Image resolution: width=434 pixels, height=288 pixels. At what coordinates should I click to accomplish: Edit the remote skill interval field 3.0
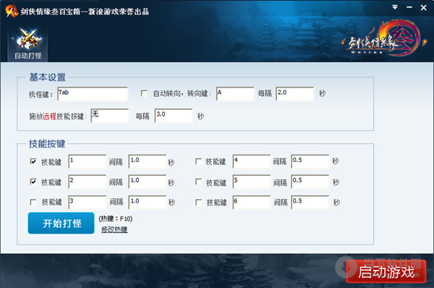[174, 116]
